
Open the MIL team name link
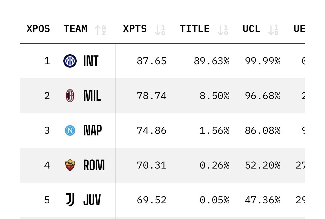coord(92,96)
